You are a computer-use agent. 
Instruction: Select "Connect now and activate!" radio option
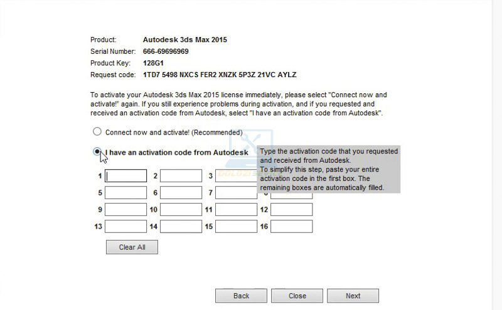pyautogui.click(x=97, y=132)
